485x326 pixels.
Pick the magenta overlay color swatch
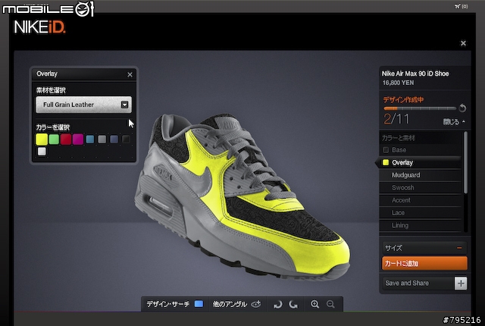(78, 139)
